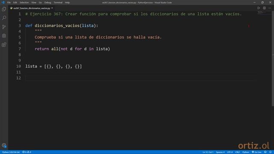Click the 'all' call on line 7

(x=55, y=49)
